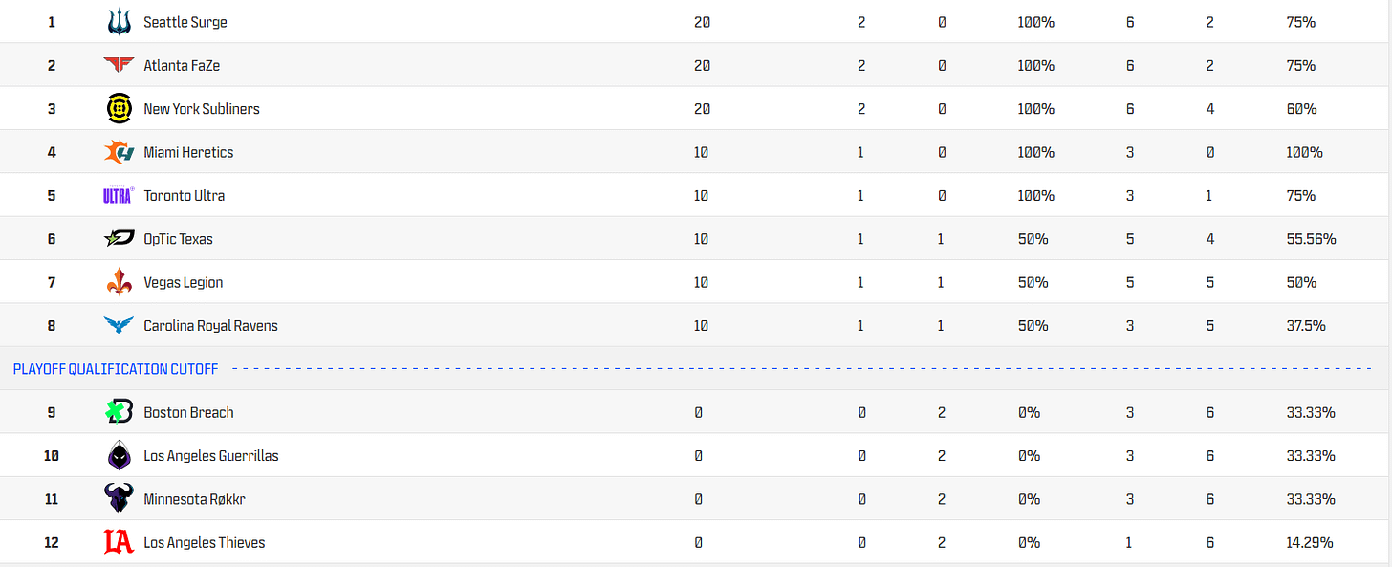Select the Boston Breach row rank number 9

(x=52, y=412)
